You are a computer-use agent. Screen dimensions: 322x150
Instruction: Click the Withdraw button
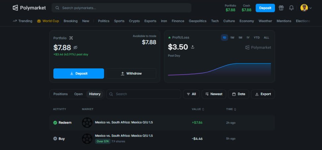(131, 74)
